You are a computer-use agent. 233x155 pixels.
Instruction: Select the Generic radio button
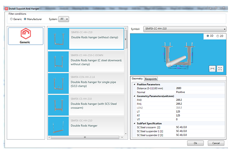point(11,19)
